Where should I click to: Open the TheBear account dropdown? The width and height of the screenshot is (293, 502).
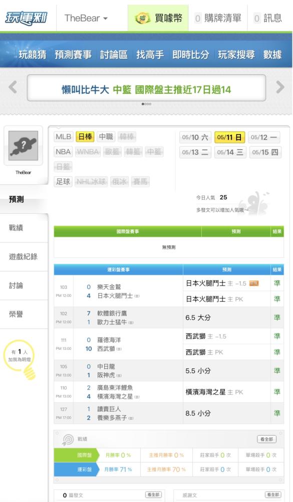(x=86, y=18)
